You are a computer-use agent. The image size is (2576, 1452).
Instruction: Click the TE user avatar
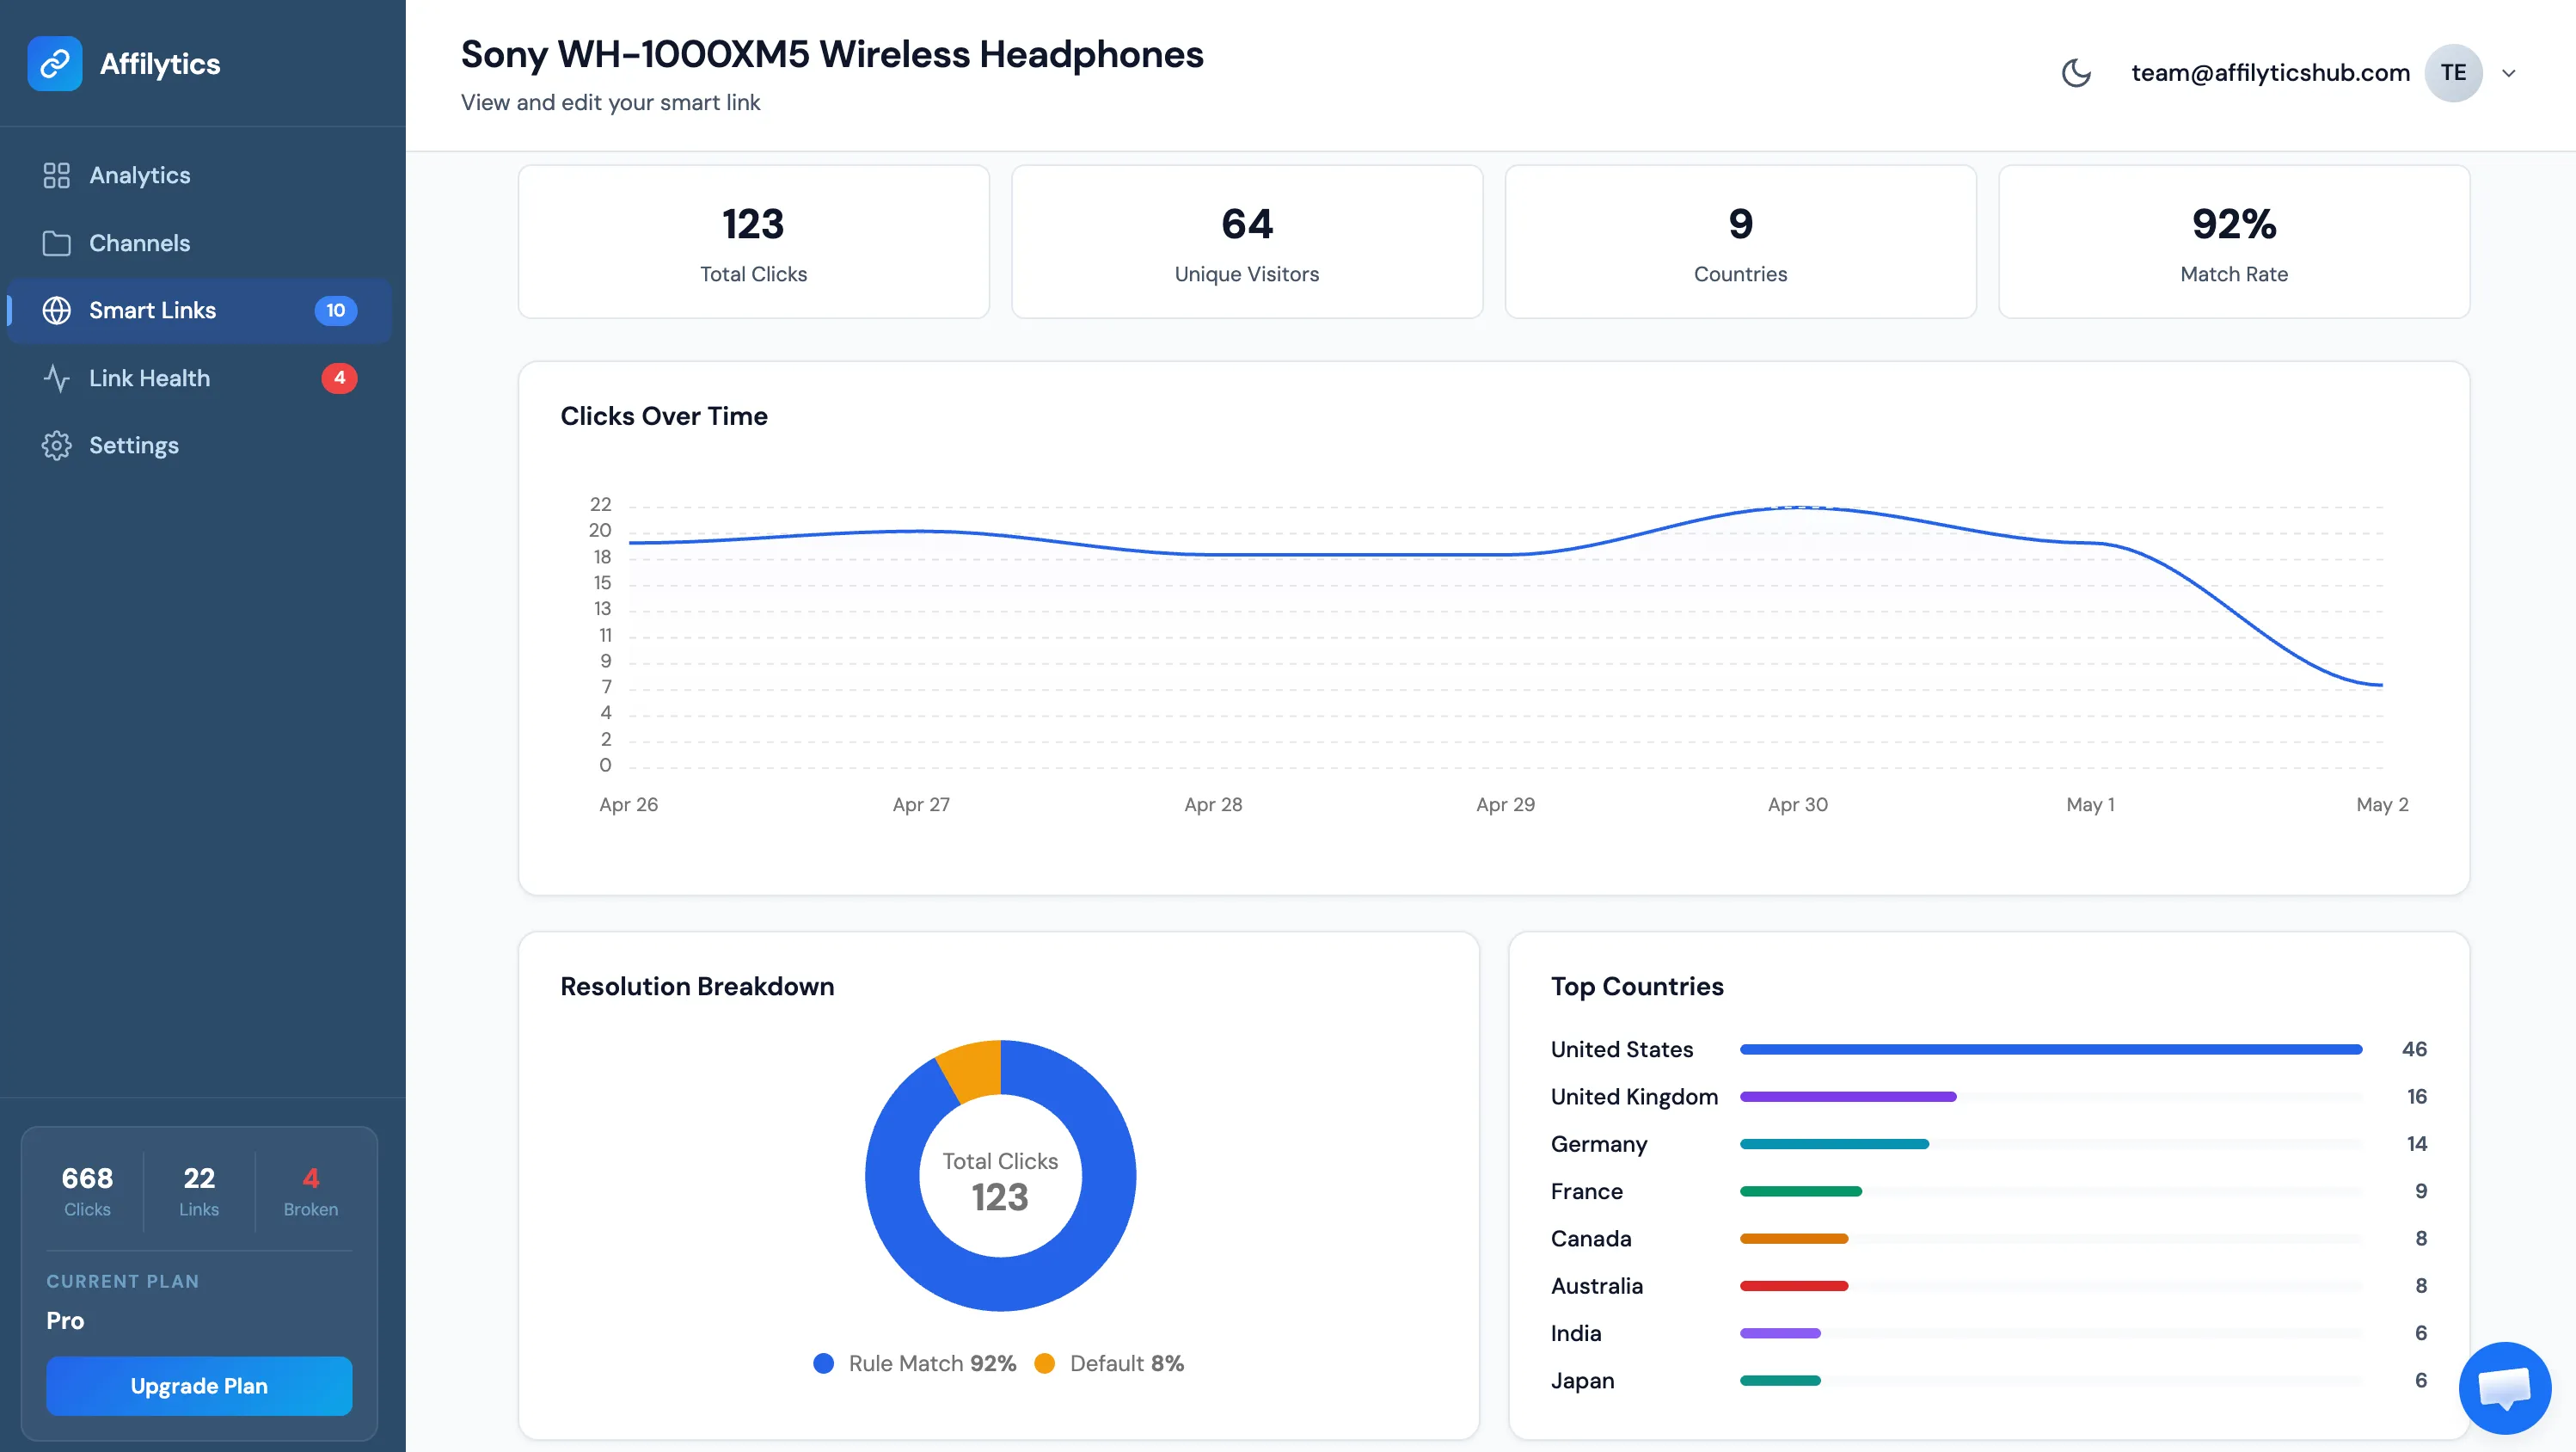click(x=2453, y=73)
